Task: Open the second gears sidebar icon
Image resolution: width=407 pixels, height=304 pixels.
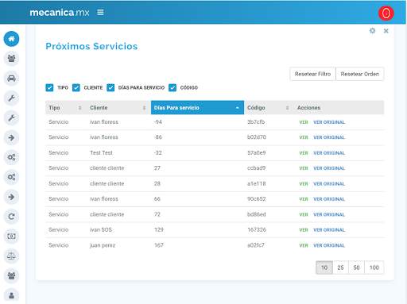Action: point(11,177)
